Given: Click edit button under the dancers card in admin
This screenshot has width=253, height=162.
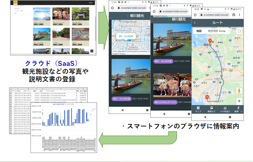Looking at the screenshot, I should click(x=58, y=24).
